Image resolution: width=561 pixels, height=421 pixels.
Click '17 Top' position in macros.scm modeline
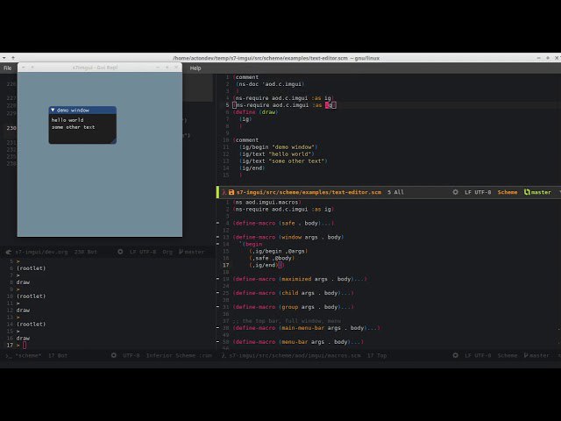click(x=377, y=355)
